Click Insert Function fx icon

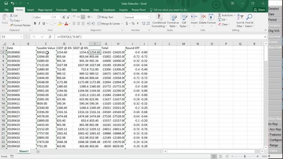coord(50,37)
